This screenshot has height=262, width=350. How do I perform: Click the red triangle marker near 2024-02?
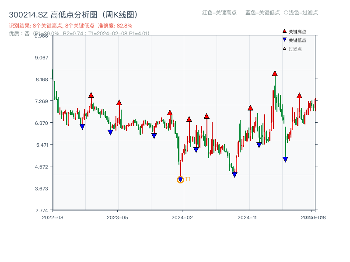coord(189,119)
